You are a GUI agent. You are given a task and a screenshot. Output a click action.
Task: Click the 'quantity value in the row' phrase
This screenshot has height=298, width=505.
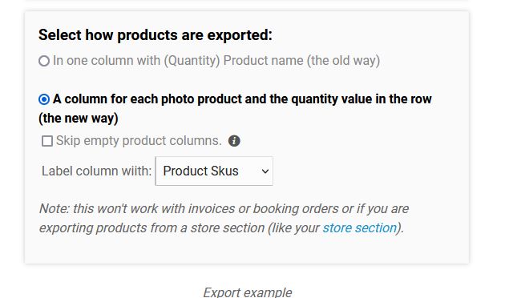[x=362, y=99]
